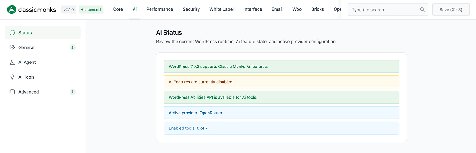Open the Ai Tools sidebar section
This screenshot has height=153, width=476.
coord(42,77)
